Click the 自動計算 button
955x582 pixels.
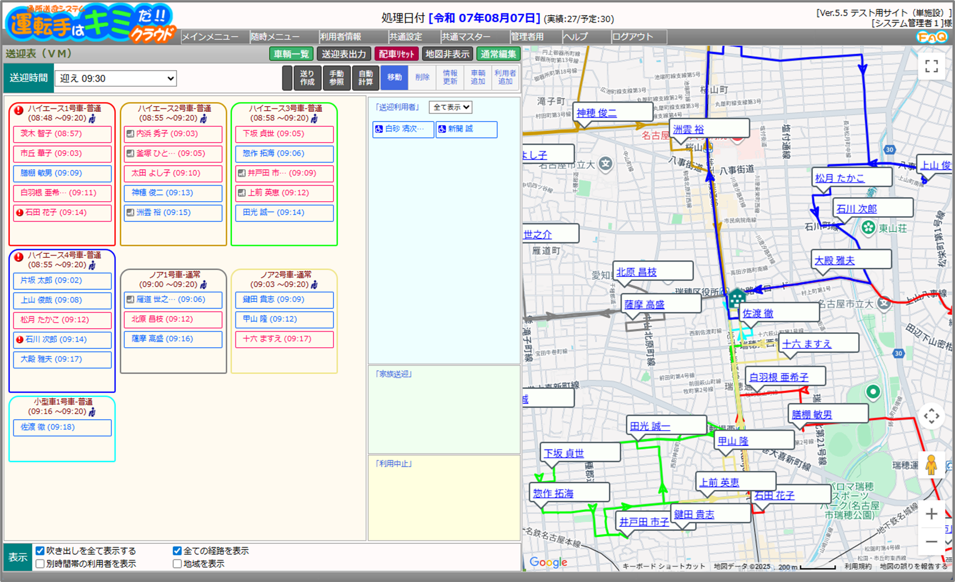(365, 78)
